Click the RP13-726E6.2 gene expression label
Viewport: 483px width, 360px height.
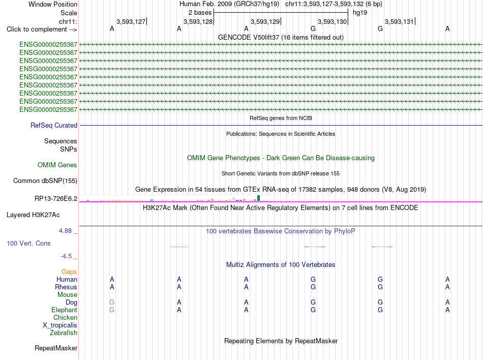pos(56,199)
